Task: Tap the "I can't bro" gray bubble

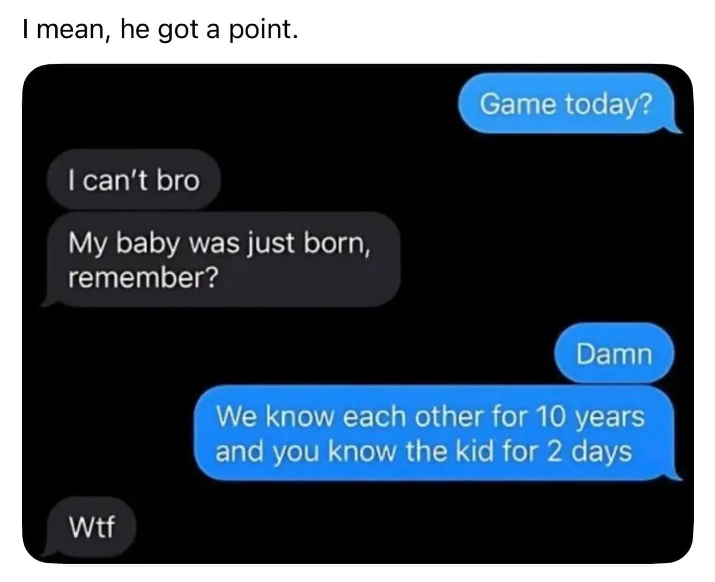Action: point(133,179)
